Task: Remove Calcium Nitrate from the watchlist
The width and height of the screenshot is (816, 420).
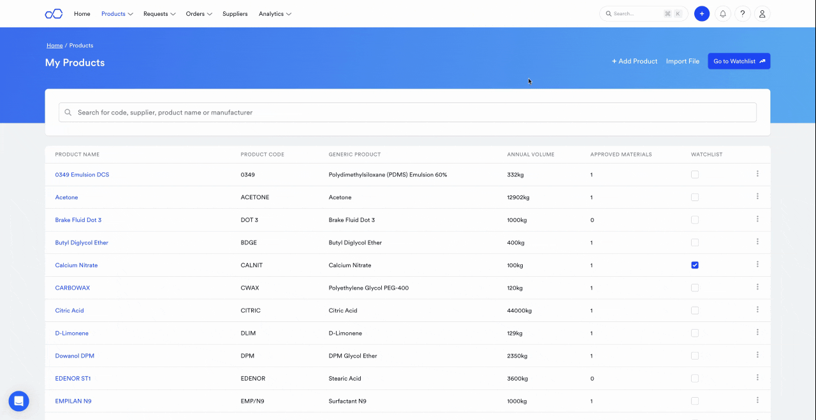Action: [694, 264]
